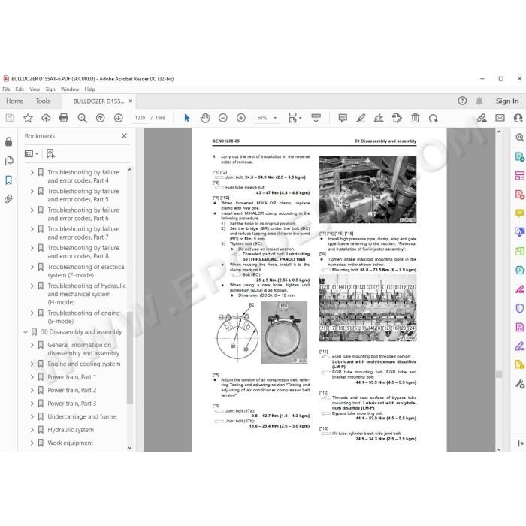Open the attachments paperclip panel
This screenshot has width=526, height=526.
click(9, 199)
